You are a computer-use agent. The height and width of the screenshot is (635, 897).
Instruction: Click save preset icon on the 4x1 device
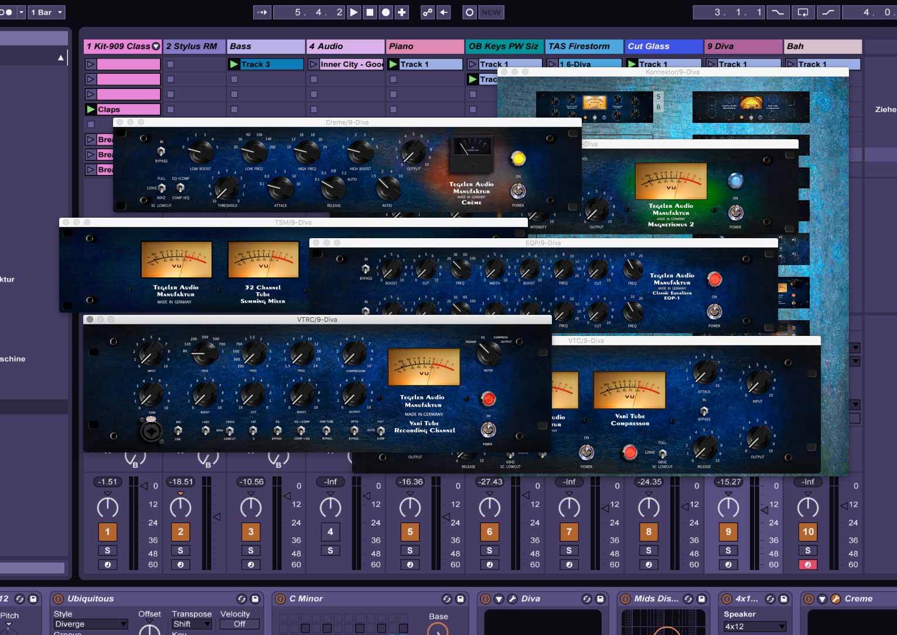pos(783,599)
